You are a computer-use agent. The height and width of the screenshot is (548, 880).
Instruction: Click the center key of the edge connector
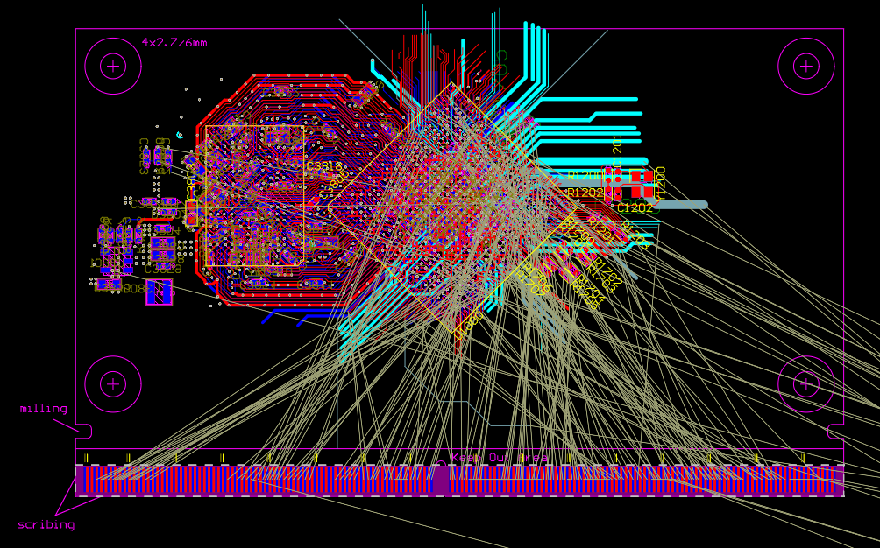[443, 481]
